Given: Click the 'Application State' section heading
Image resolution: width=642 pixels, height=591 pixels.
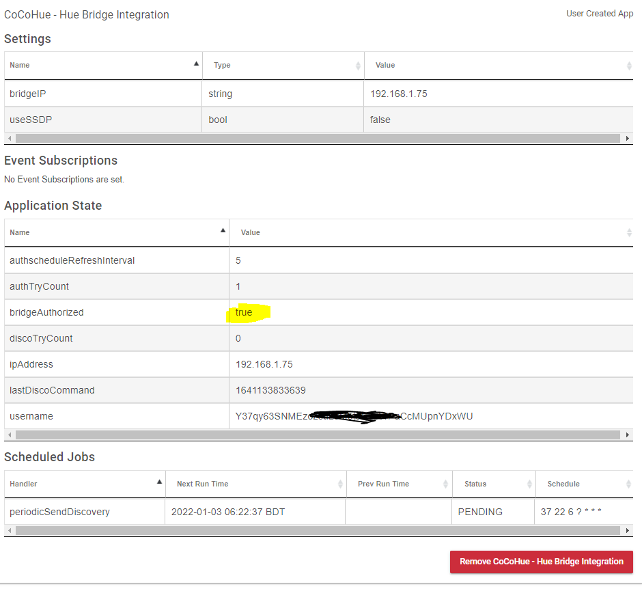Looking at the screenshot, I should tap(53, 206).
